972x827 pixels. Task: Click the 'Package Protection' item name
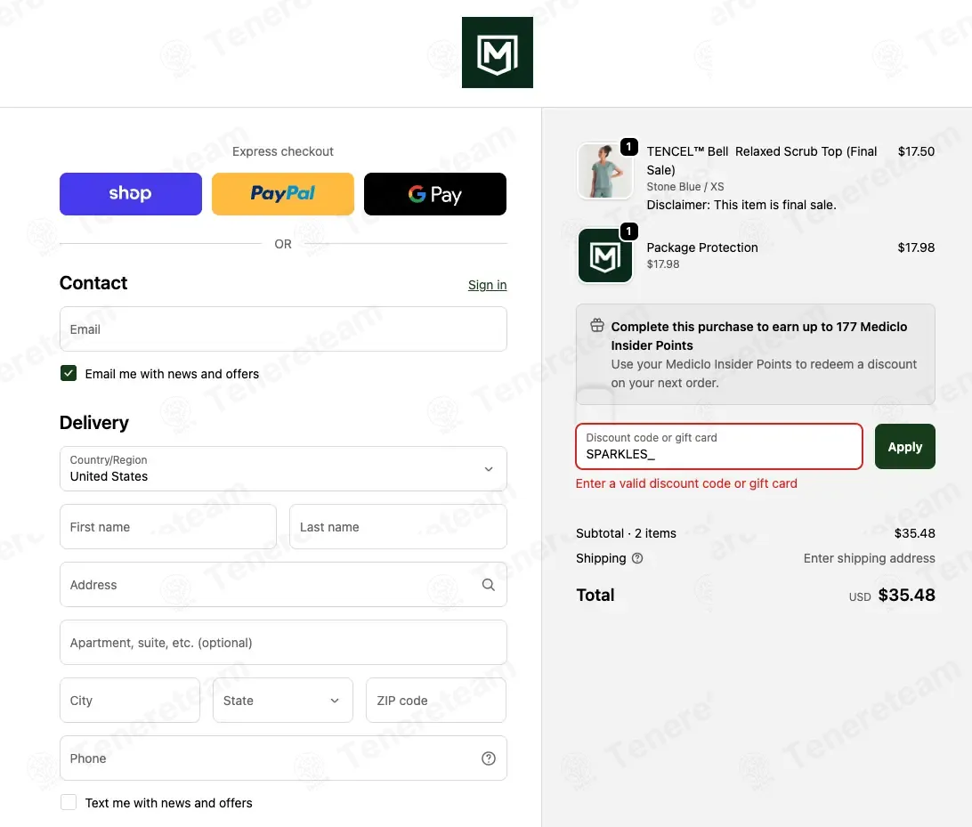(x=702, y=247)
